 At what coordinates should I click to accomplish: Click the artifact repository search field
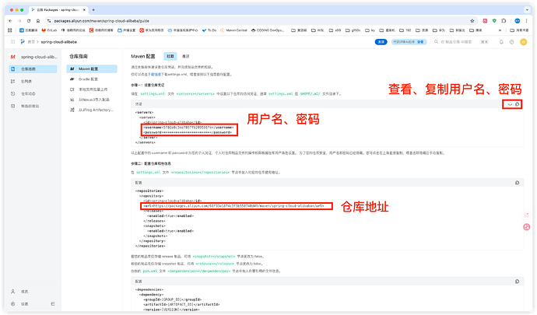(x=456, y=42)
